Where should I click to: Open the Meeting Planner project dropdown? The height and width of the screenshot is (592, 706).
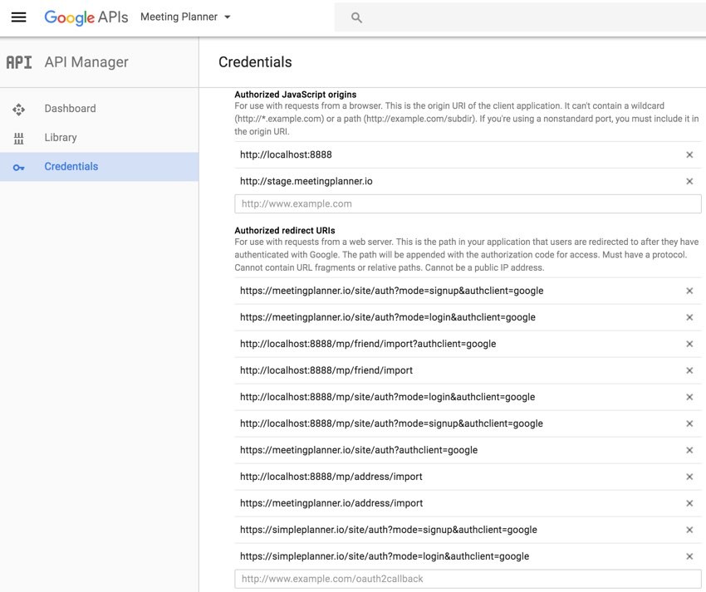pyautogui.click(x=185, y=17)
